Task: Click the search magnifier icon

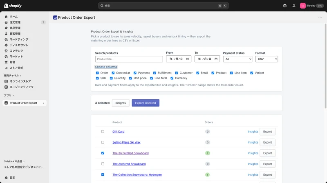Action: [102, 6]
